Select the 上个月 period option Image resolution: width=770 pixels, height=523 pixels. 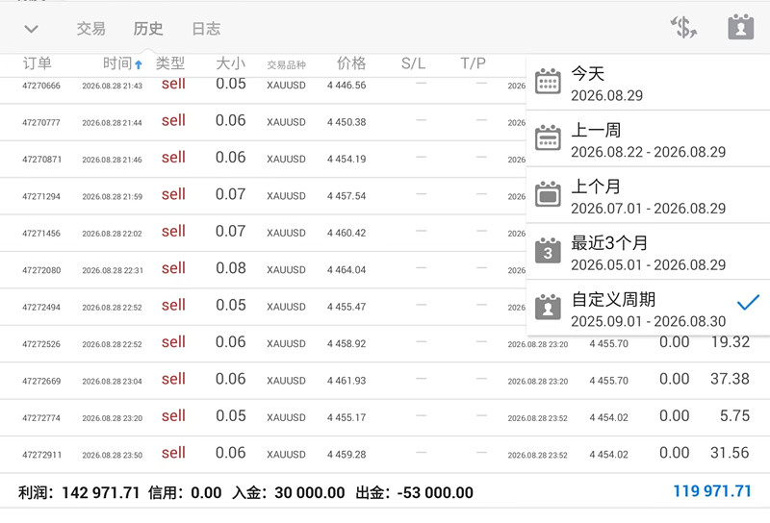pyautogui.click(x=648, y=195)
